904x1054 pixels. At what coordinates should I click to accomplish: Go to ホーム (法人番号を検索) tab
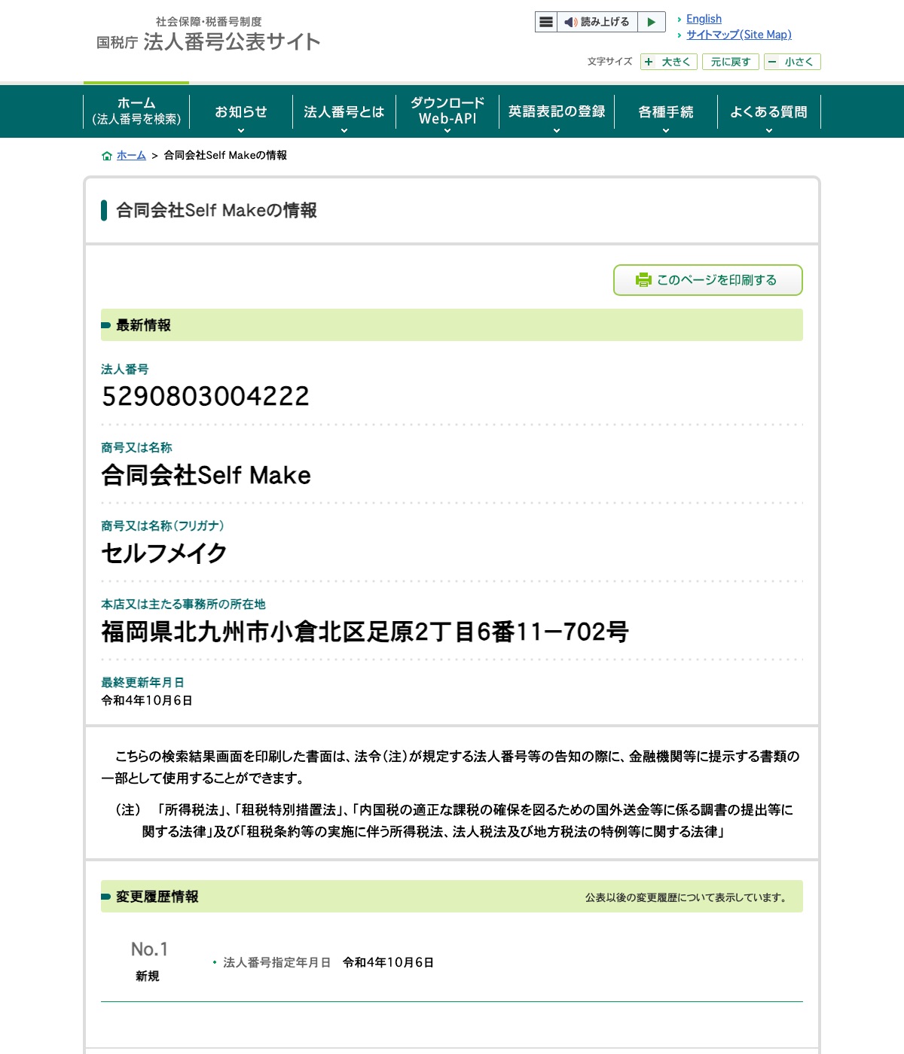pyautogui.click(x=136, y=111)
